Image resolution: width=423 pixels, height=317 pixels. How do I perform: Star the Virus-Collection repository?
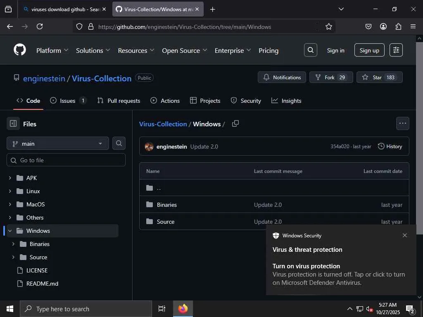point(380,77)
